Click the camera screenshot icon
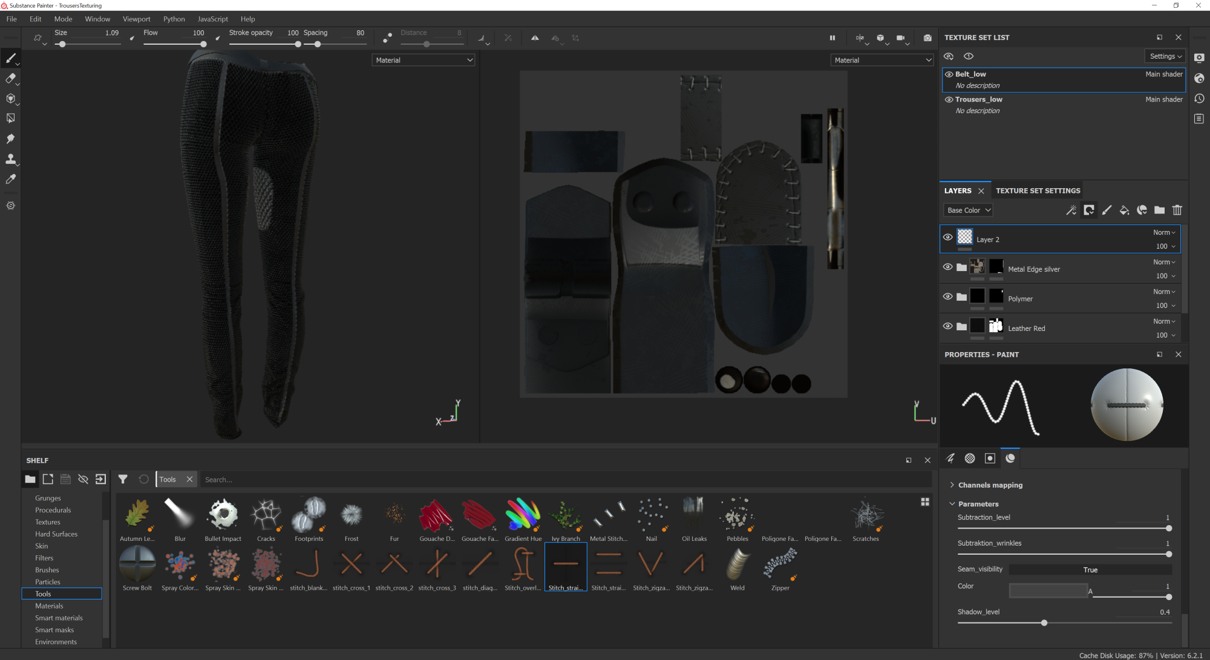1210x660 pixels. pyautogui.click(x=927, y=38)
